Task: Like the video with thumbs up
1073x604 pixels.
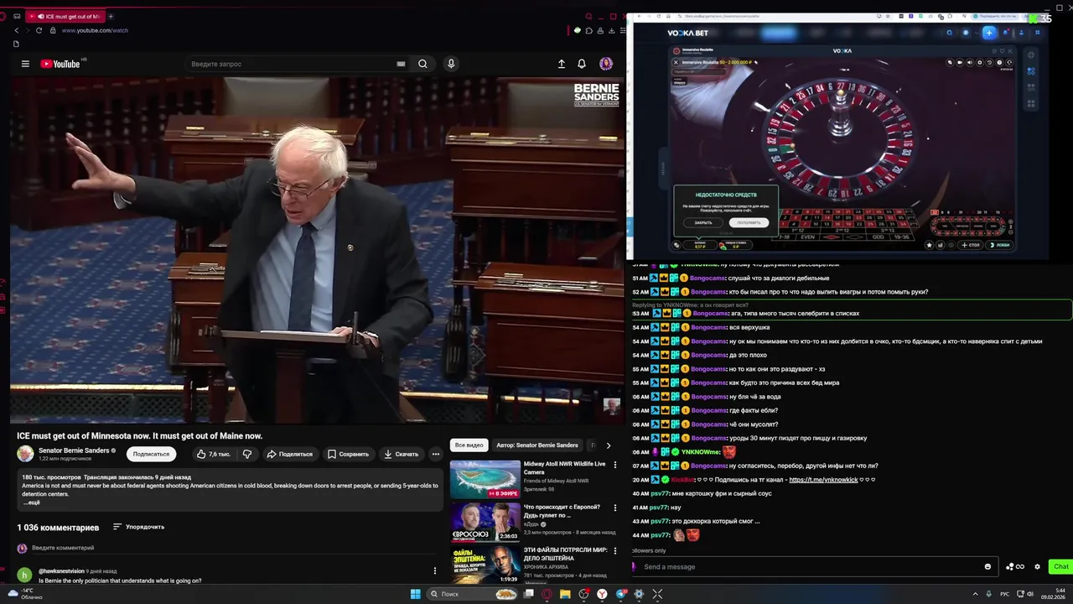Action: pyautogui.click(x=213, y=454)
